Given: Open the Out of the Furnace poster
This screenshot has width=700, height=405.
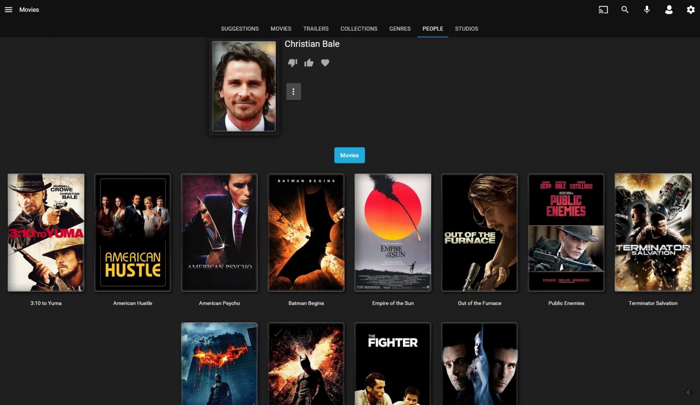Looking at the screenshot, I should pos(479,232).
